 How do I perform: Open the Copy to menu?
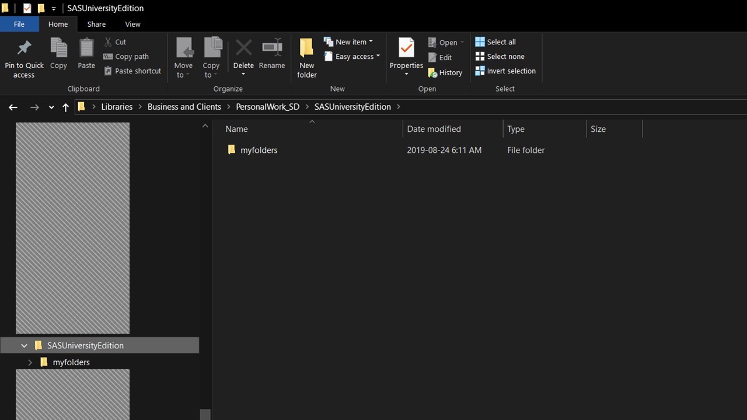(211, 58)
